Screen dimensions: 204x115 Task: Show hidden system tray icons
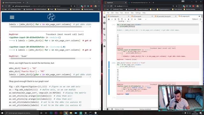(x=183, y=113)
